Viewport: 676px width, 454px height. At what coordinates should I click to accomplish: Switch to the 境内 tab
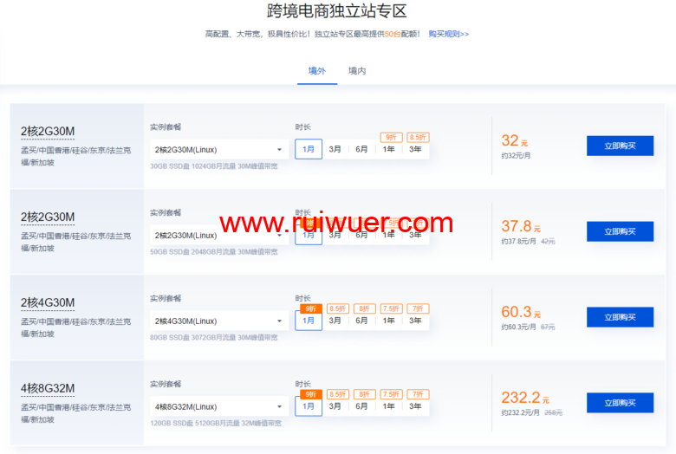pyautogui.click(x=357, y=71)
